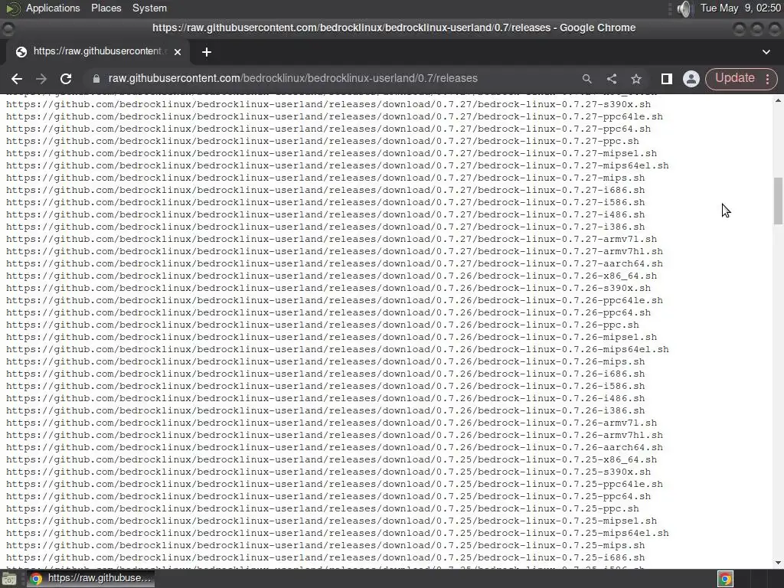Click the 0.7.27-i686.sh URL line
Screen dimensions: 784x588
[x=325, y=190]
